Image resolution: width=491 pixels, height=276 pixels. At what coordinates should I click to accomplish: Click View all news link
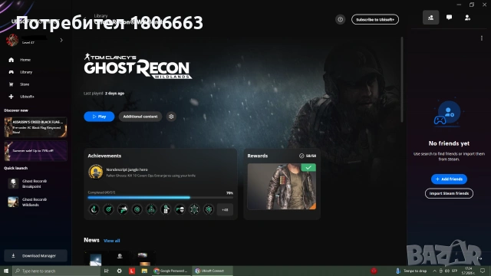[x=112, y=241]
